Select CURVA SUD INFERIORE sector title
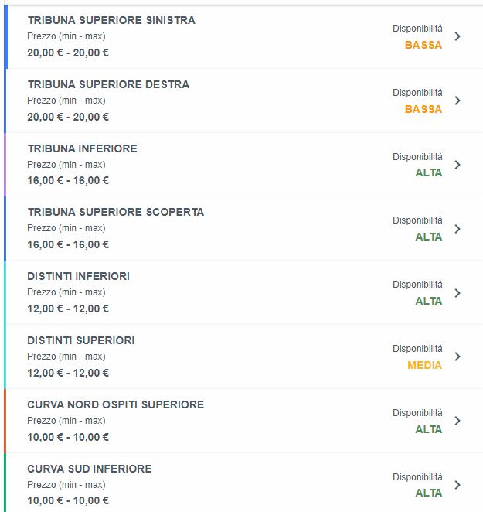Viewport: 483px width, 512px height. [x=90, y=469]
